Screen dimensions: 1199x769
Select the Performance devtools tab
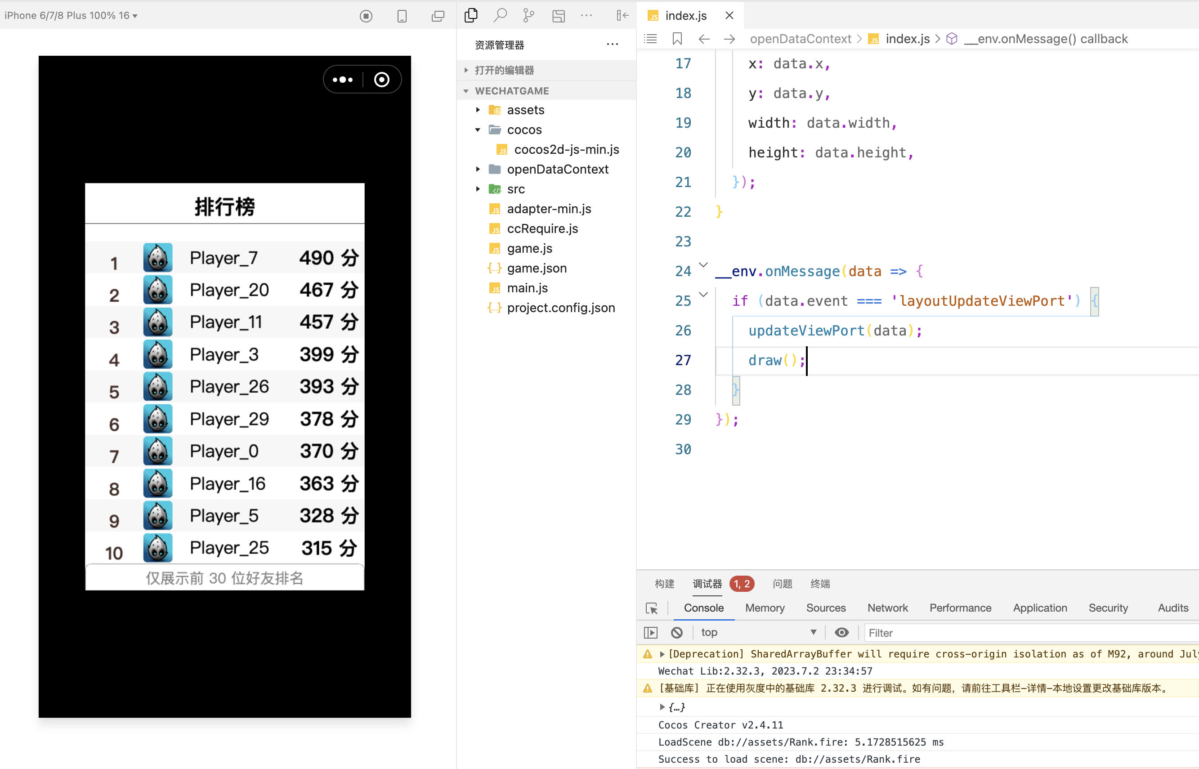960,608
